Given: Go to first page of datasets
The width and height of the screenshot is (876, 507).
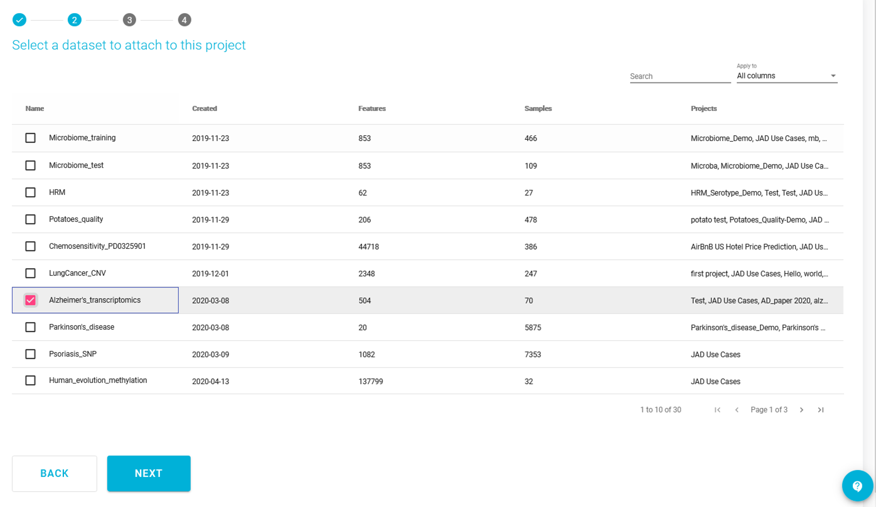Looking at the screenshot, I should 717,410.
